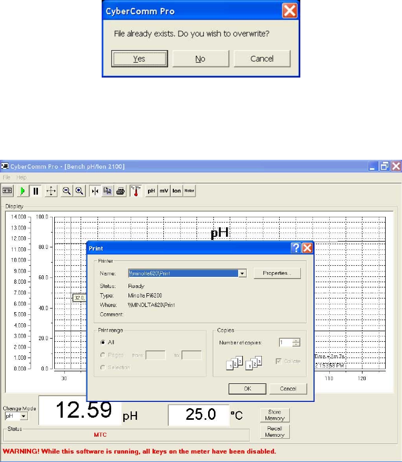Click No in the overwrite dialog
Image resolution: width=402 pixels, height=462 pixels.
pos(200,59)
